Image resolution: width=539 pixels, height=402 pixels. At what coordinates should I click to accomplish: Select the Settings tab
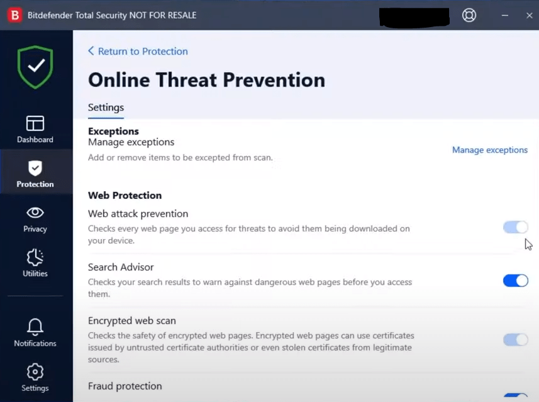click(106, 108)
